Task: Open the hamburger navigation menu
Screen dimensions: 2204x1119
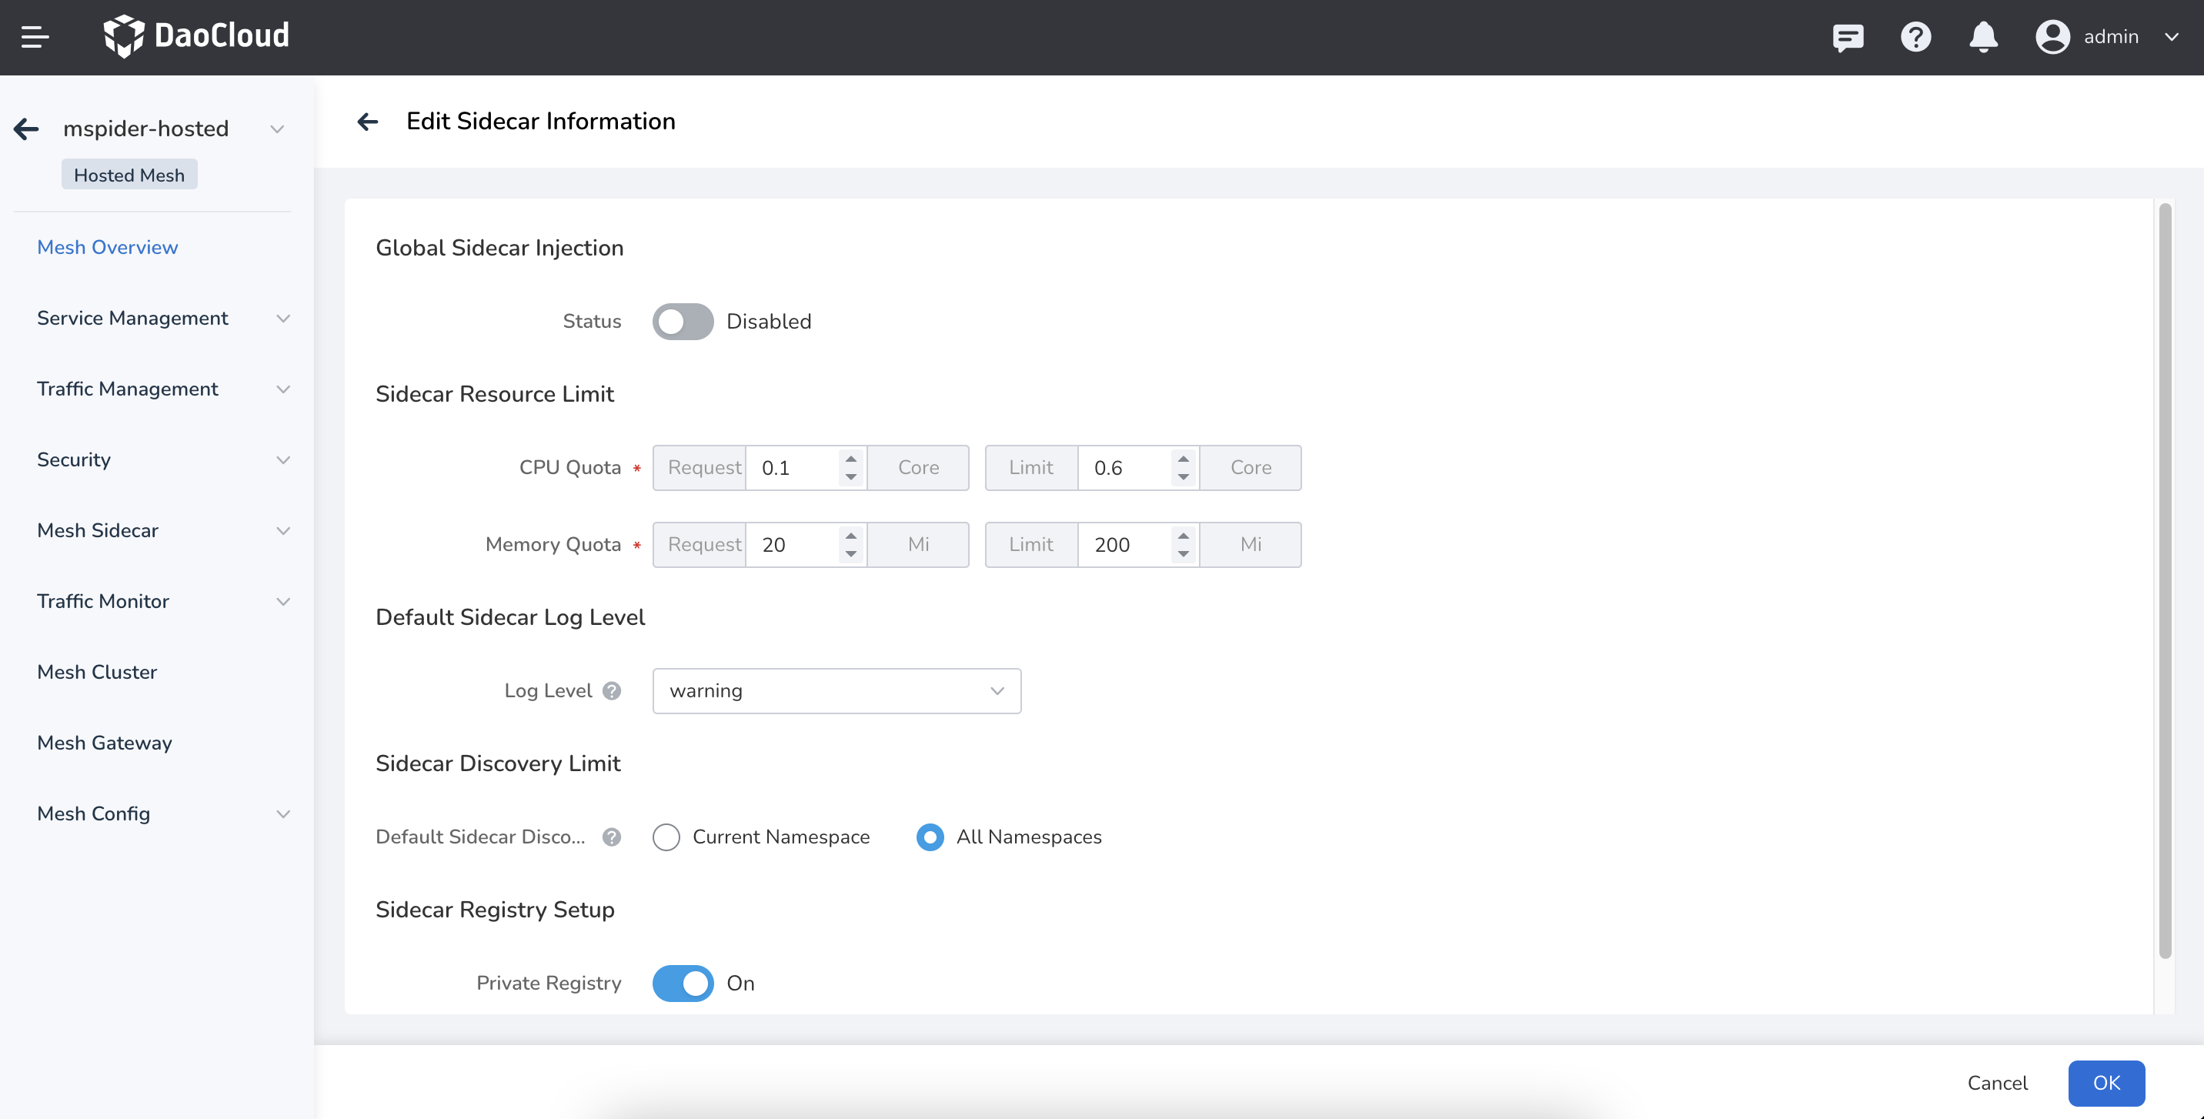Action: click(x=35, y=37)
